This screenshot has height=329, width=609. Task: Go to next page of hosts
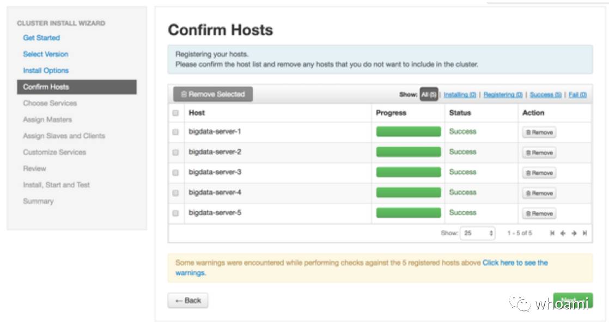click(x=574, y=233)
